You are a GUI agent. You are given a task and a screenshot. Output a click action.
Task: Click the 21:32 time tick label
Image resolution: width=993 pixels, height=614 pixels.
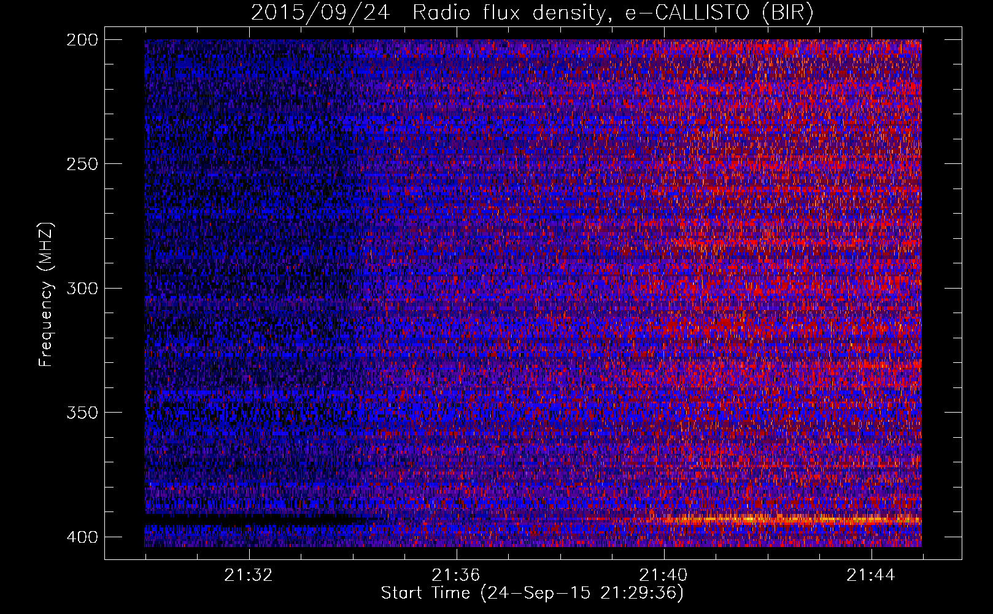(x=249, y=575)
